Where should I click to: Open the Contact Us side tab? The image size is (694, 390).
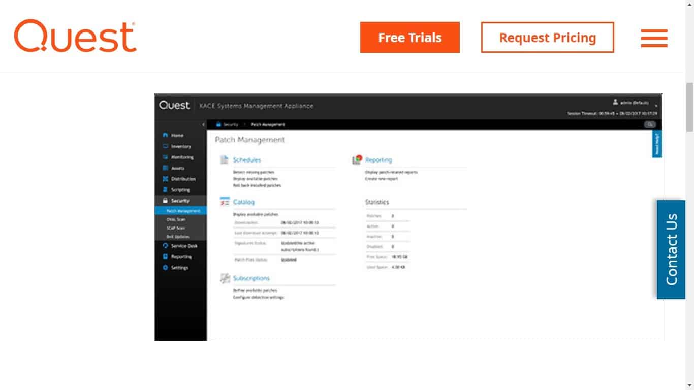(671, 249)
